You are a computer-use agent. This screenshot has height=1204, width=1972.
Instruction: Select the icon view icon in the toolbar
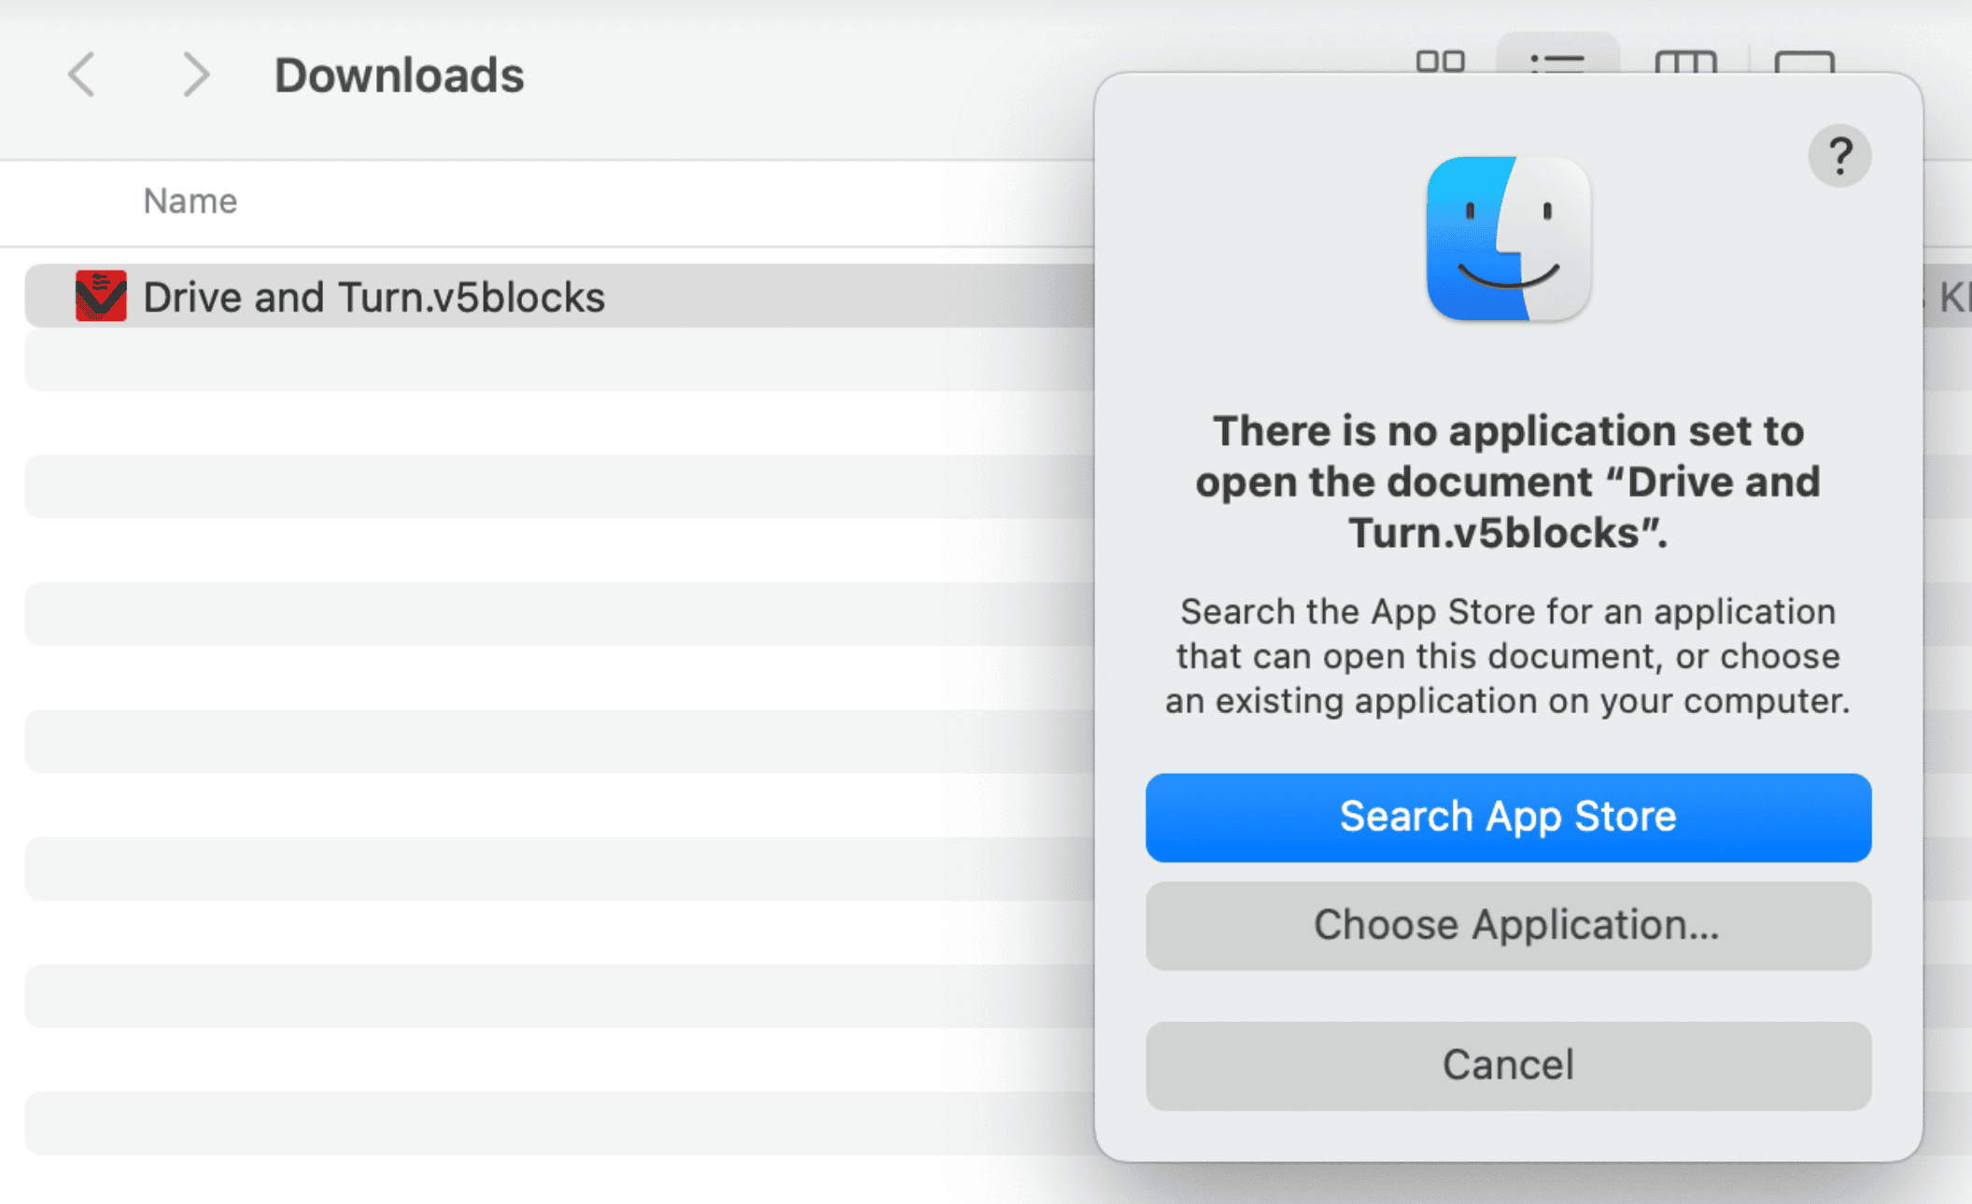pyautogui.click(x=1439, y=62)
